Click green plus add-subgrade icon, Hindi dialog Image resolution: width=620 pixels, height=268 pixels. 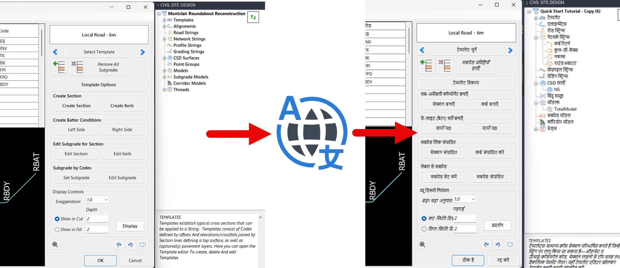[426, 66]
